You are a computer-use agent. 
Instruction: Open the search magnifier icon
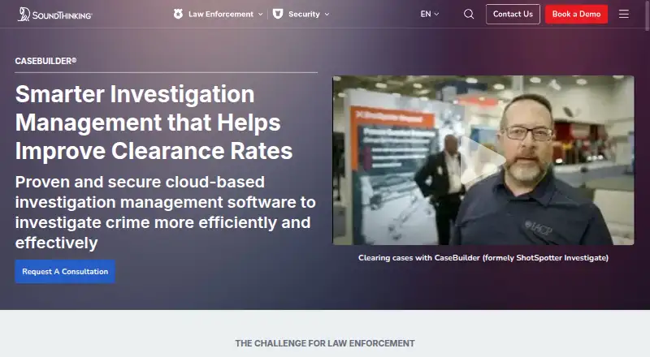coord(469,14)
